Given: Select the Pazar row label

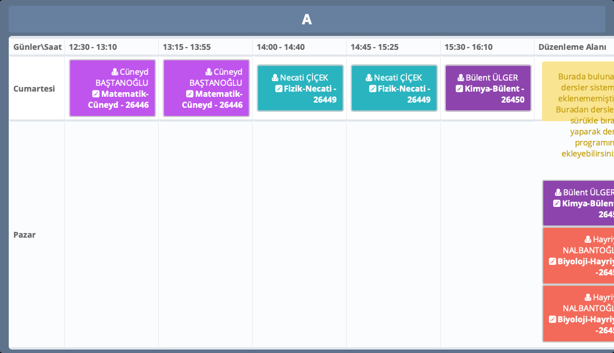Looking at the screenshot, I should pos(24,235).
